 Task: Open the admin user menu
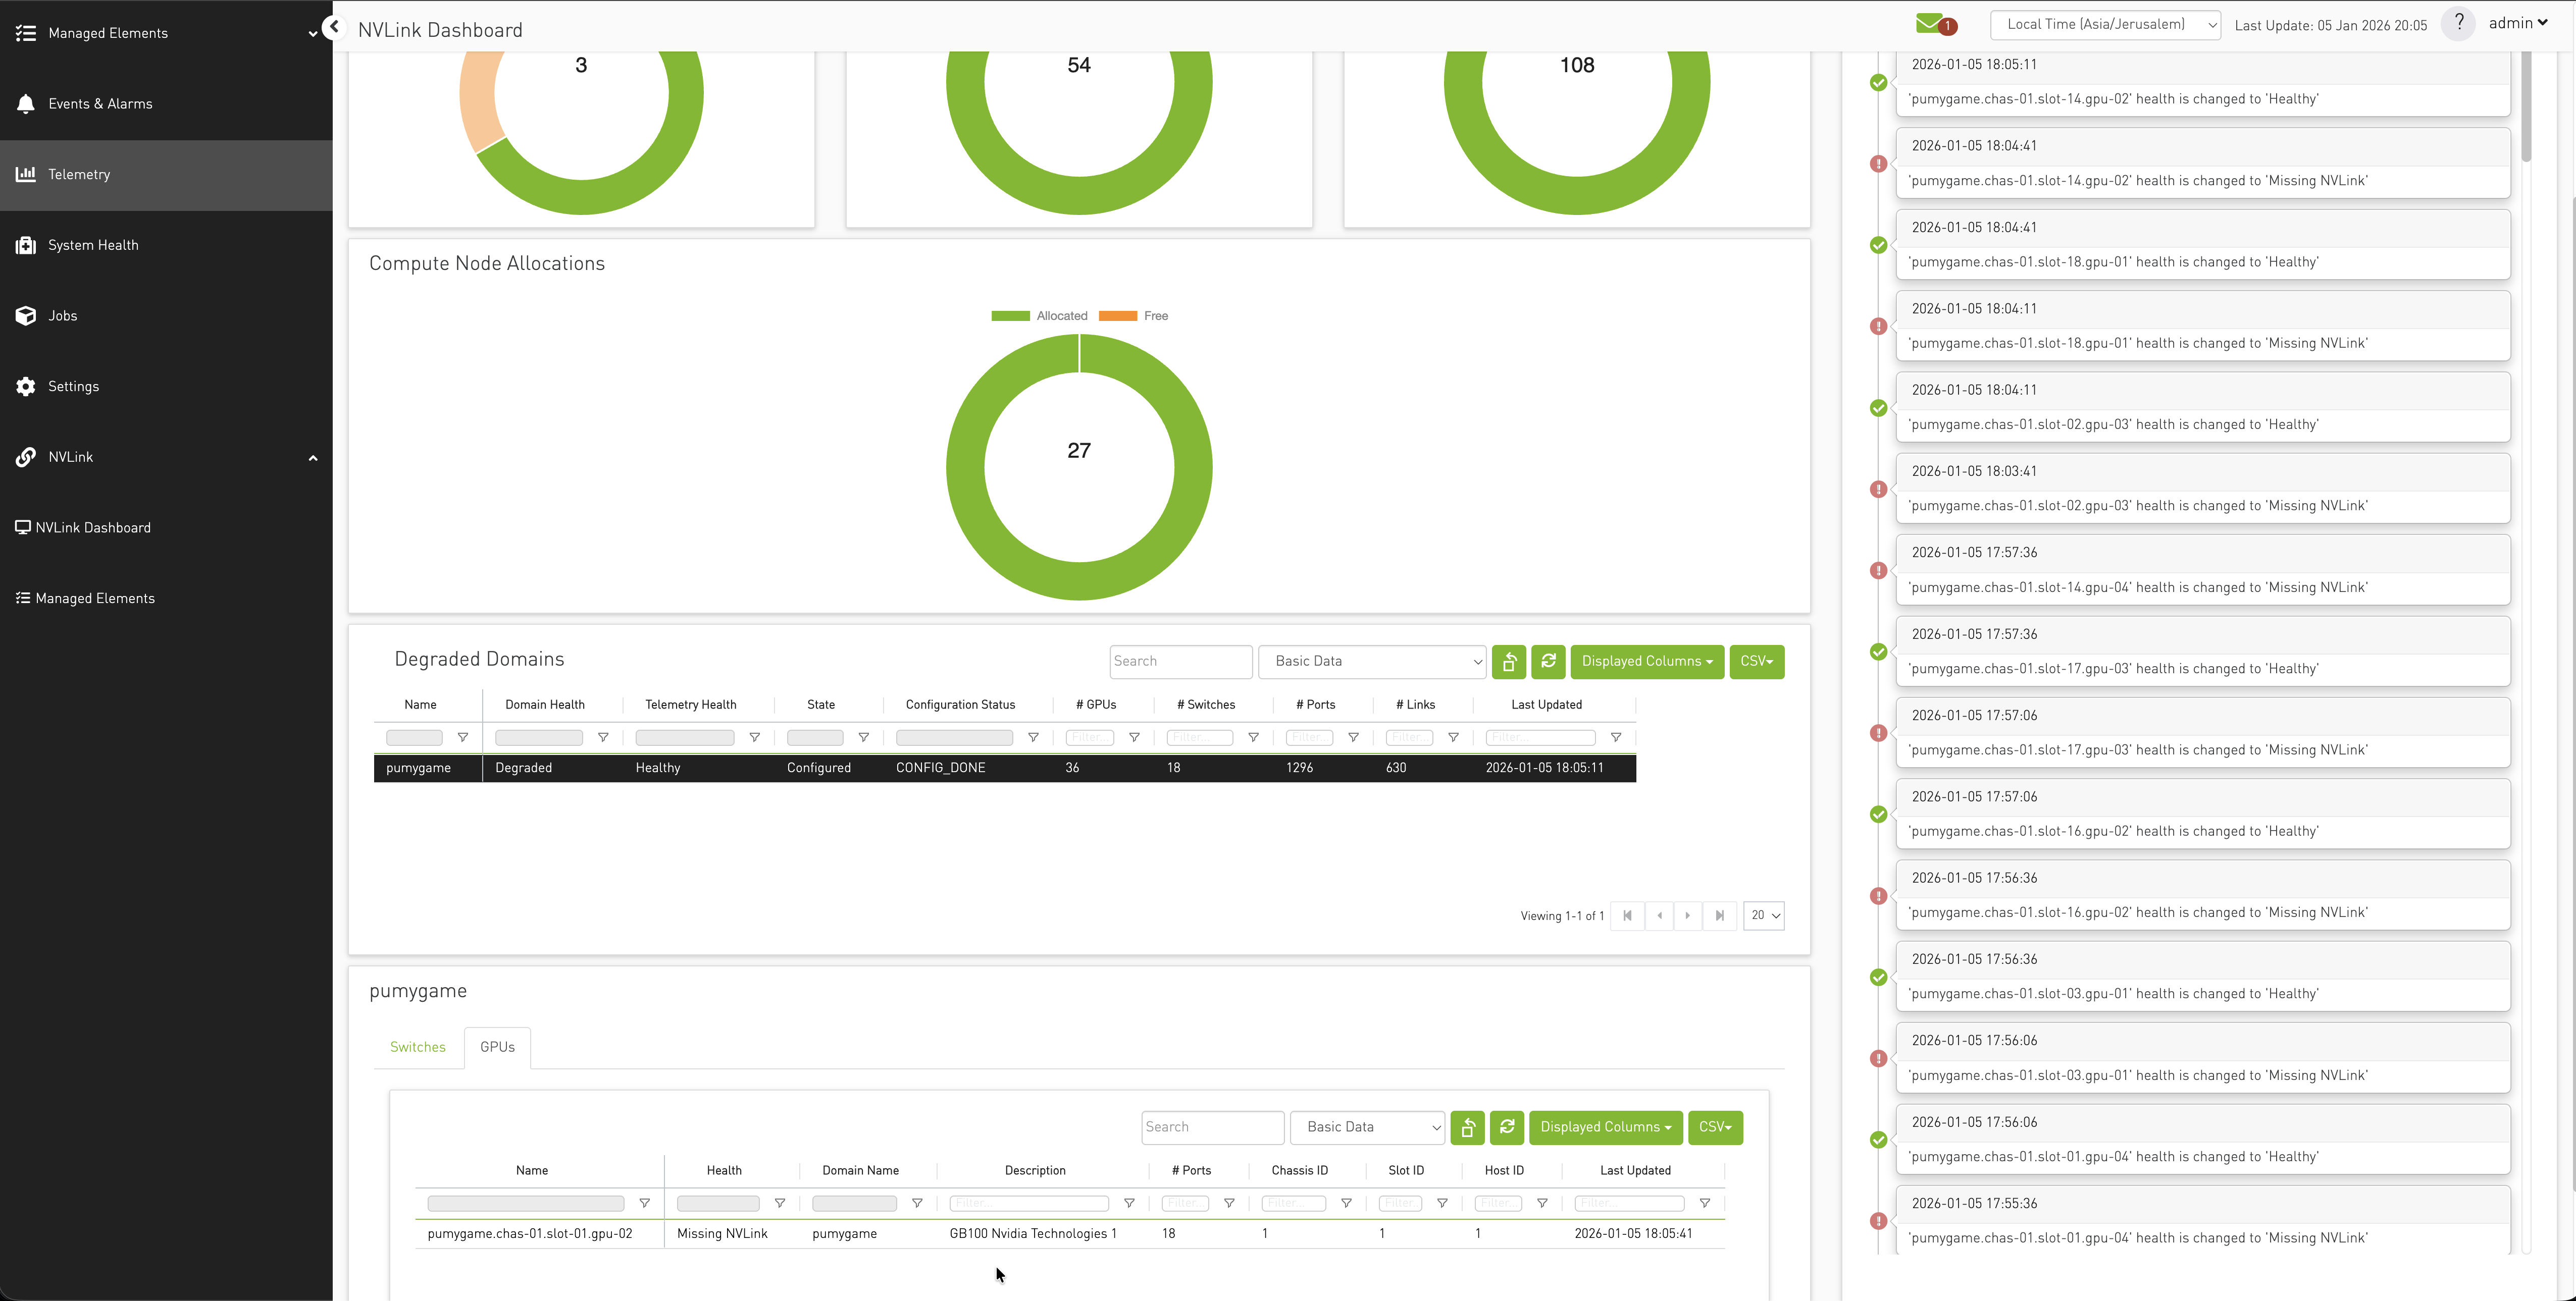tap(2518, 23)
